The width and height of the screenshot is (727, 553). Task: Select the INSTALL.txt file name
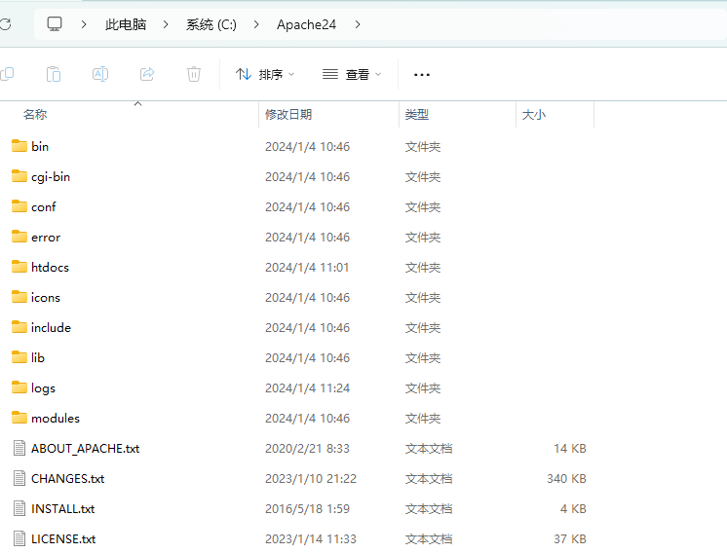pyautogui.click(x=62, y=508)
